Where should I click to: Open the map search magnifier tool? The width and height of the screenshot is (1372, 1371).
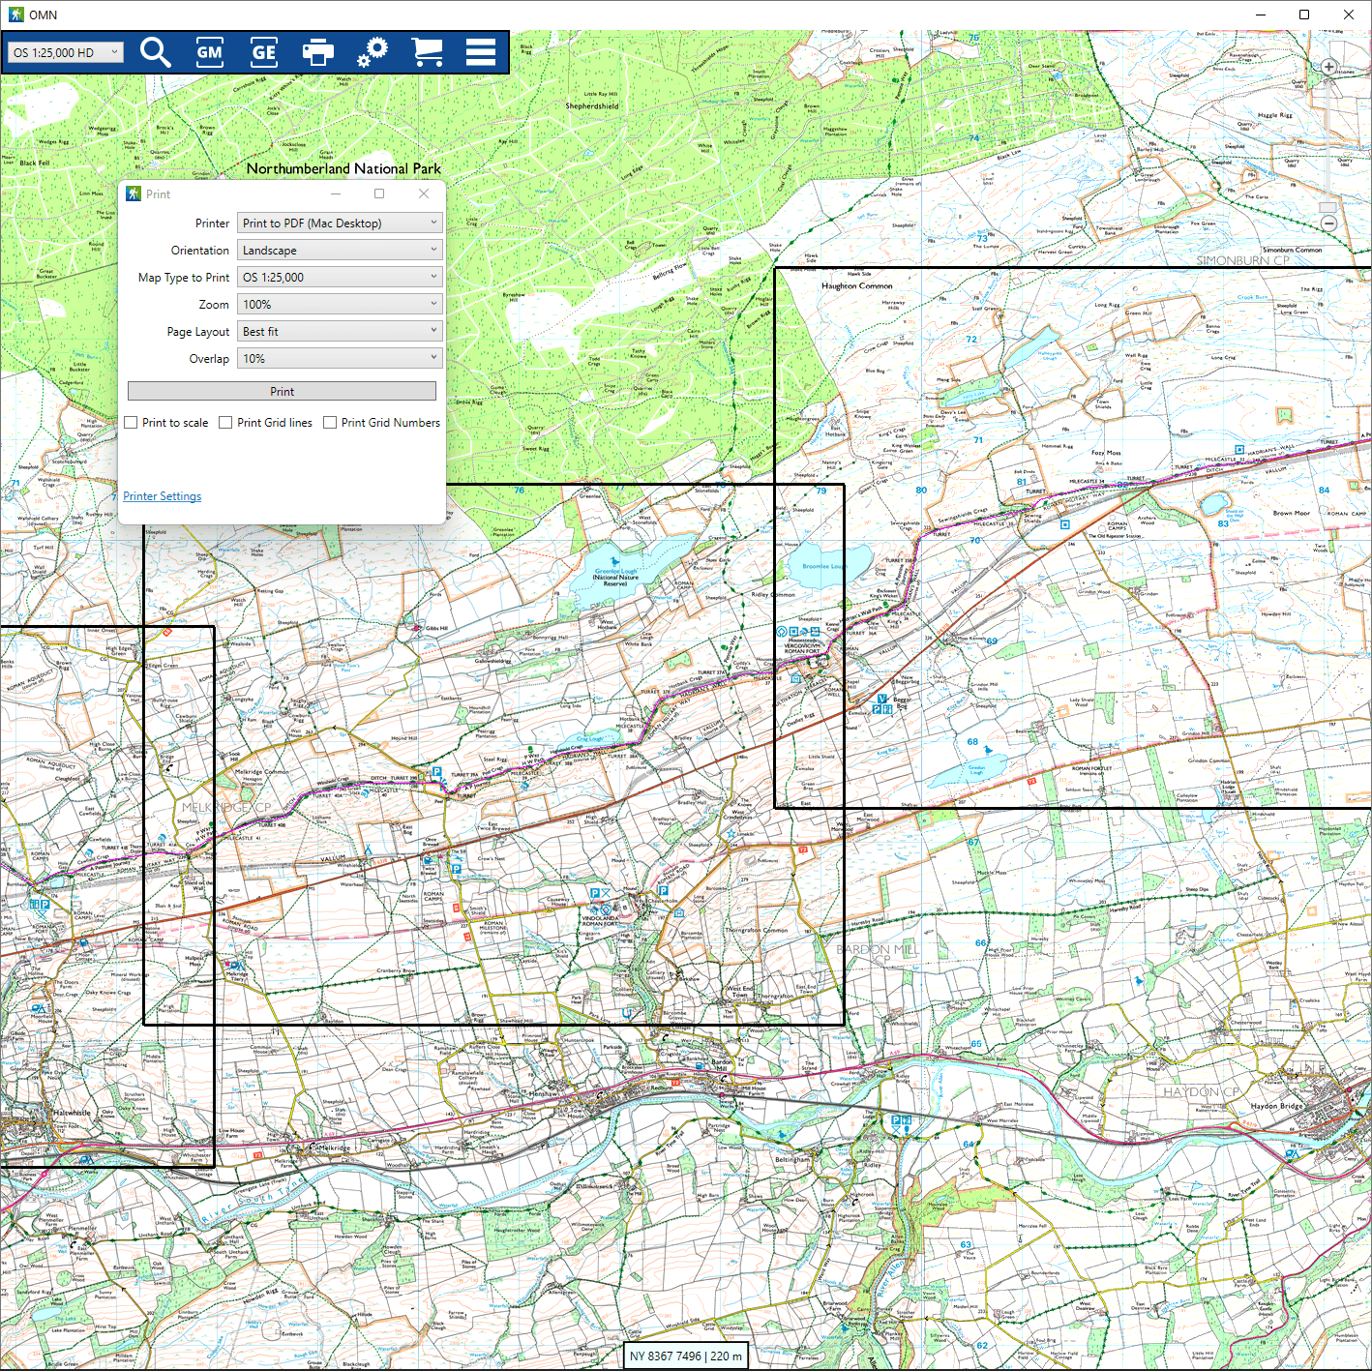pyautogui.click(x=155, y=52)
